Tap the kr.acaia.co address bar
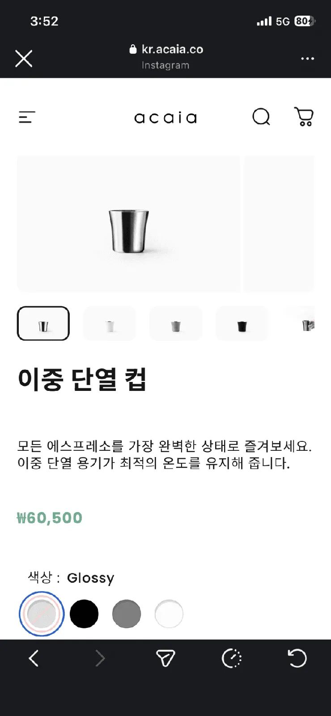331x716 pixels. (x=166, y=57)
